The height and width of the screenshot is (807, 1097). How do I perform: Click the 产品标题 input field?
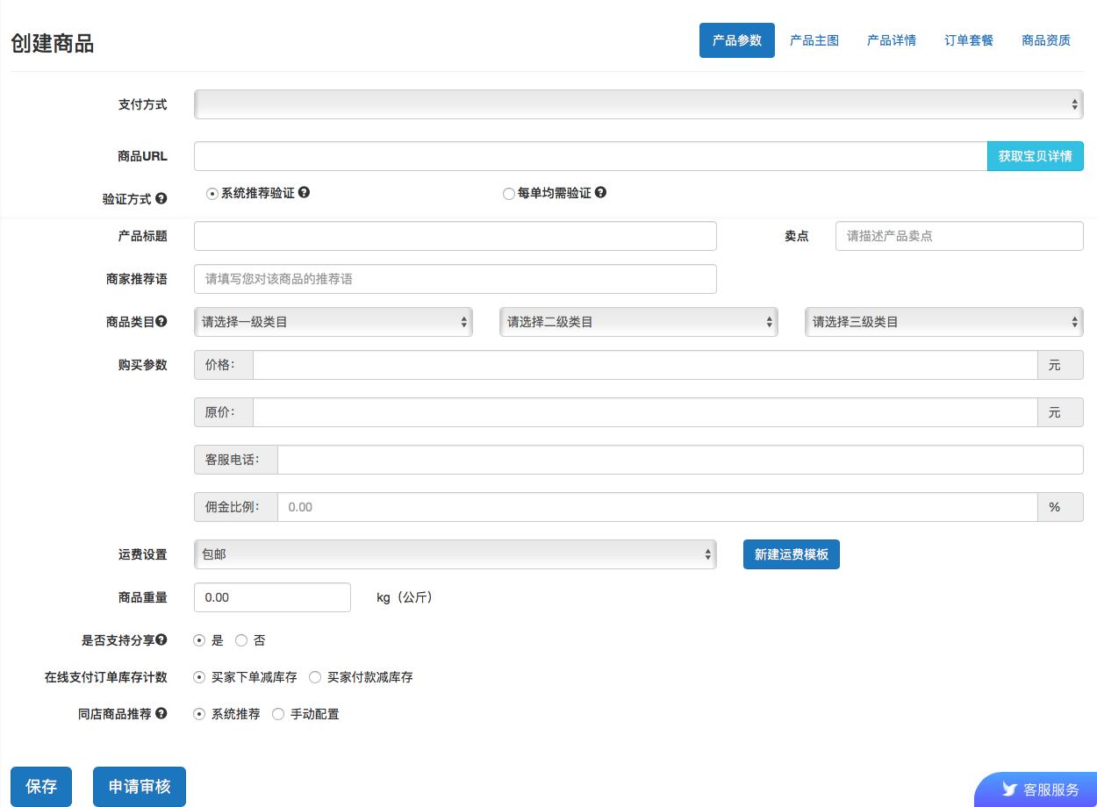455,235
